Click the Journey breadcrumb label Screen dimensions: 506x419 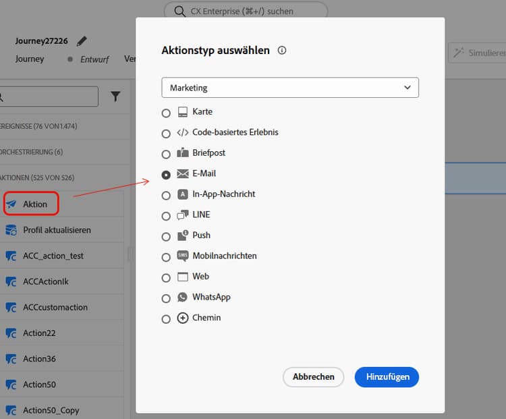[30, 59]
